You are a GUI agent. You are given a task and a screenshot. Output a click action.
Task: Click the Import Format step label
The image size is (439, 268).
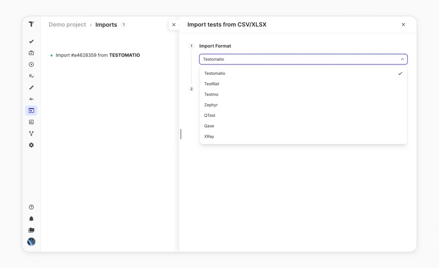pos(215,46)
